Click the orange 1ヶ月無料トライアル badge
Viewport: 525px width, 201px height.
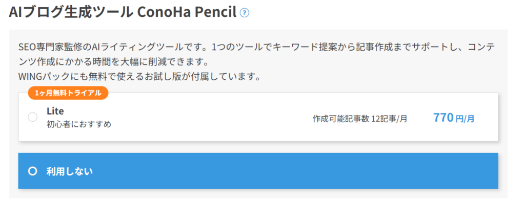click(68, 93)
